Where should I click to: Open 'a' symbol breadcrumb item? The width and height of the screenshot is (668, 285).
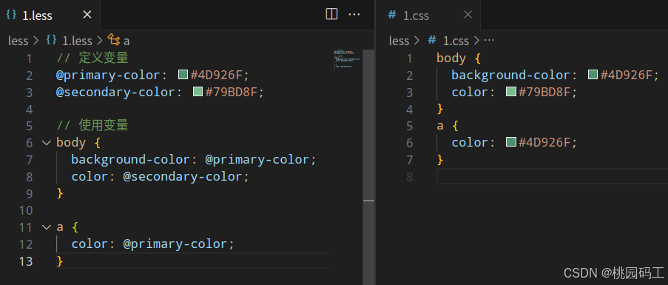point(126,41)
